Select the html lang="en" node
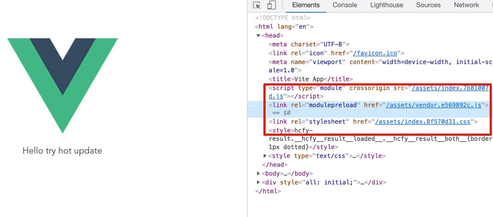The width and height of the screenshot is (493, 217). point(284,27)
